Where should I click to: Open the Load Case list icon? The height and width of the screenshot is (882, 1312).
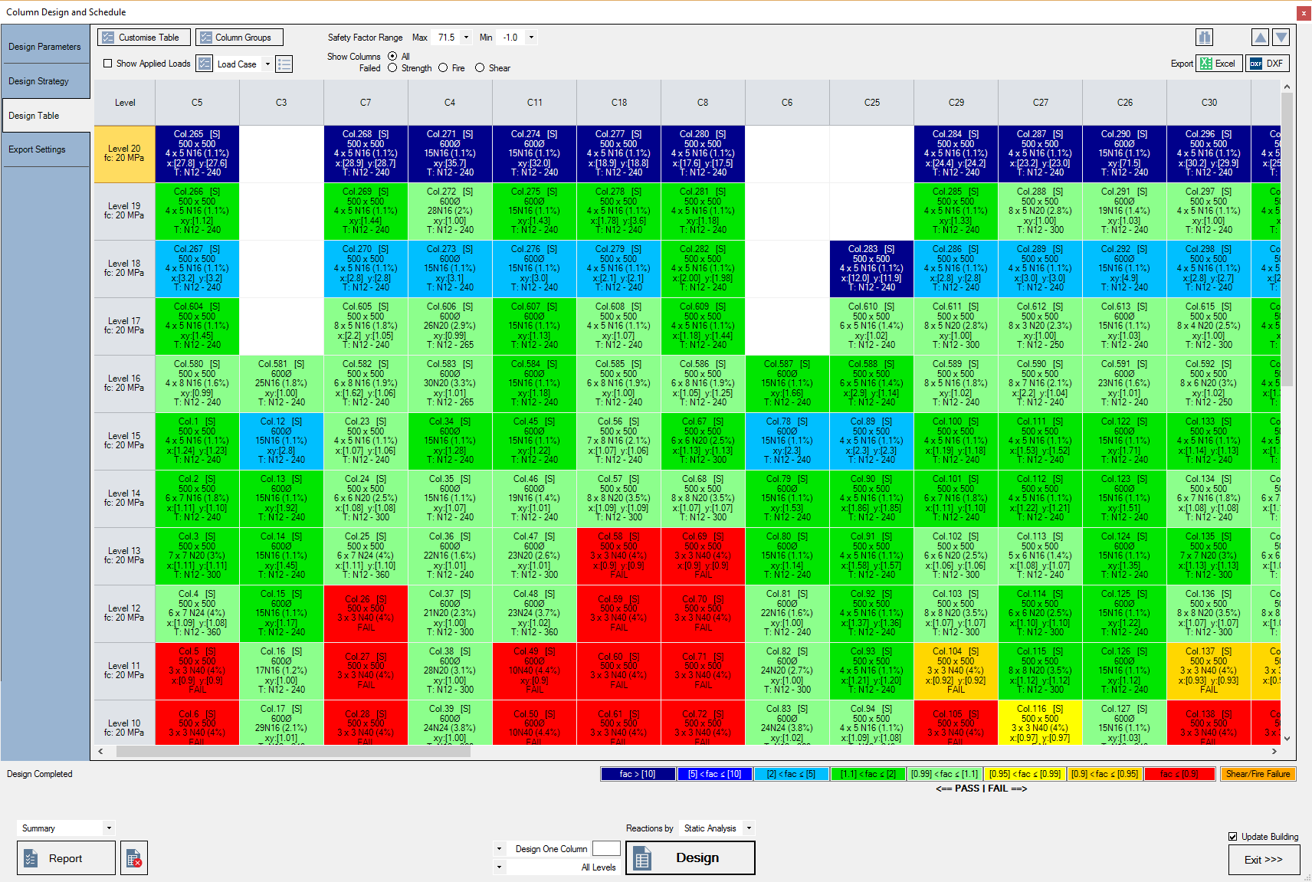point(284,64)
